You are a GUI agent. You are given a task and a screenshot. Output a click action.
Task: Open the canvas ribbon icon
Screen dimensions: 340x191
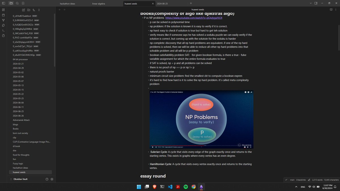point(3,10)
